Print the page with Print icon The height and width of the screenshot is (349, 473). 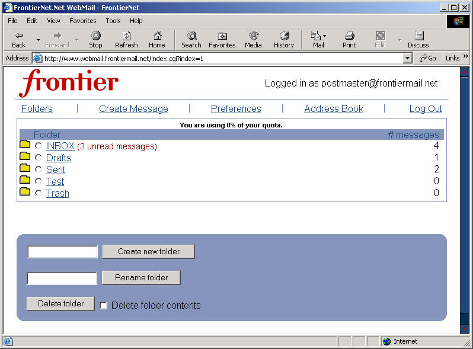(x=349, y=36)
